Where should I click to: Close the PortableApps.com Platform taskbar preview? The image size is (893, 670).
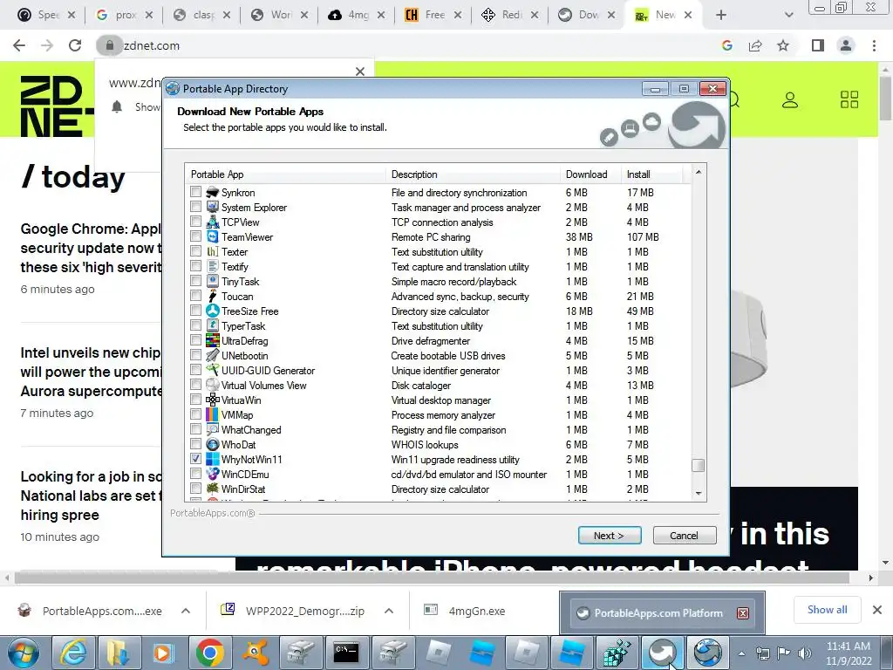pyautogui.click(x=743, y=613)
